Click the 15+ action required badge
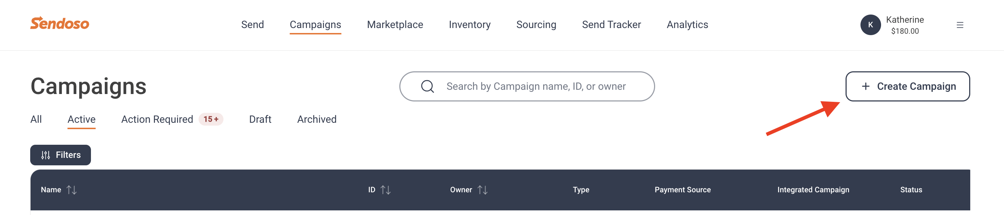 click(x=211, y=119)
